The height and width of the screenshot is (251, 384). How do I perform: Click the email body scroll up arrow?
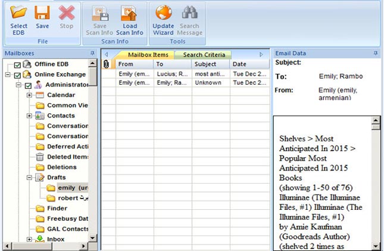[376, 120]
